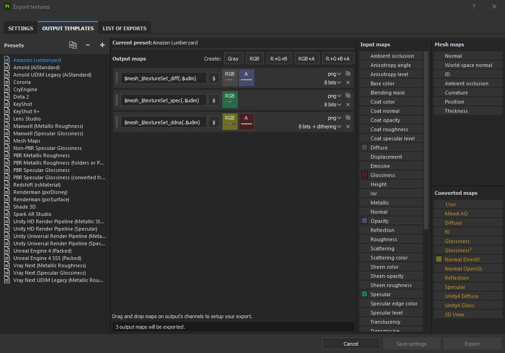
Task: Duplicate the diff output map via copy icon
Action: [x=348, y=73]
